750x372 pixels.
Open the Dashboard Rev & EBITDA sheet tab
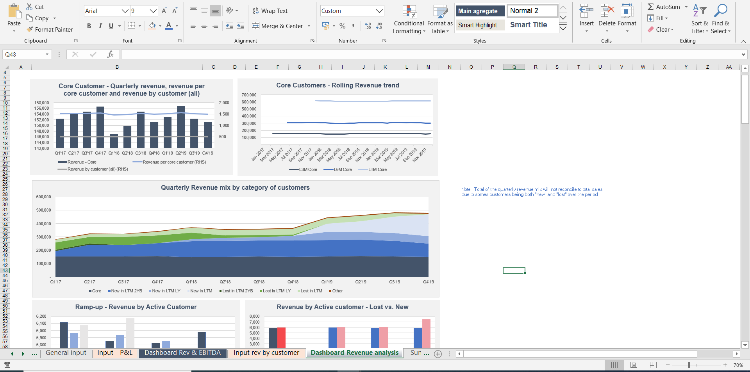click(182, 353)
